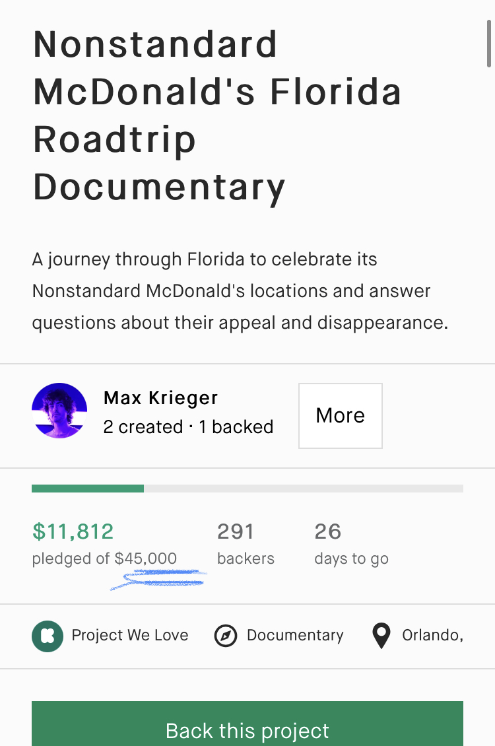
Task: Click the project title heading
Action: pyautogui.click(x=217, y=116)
